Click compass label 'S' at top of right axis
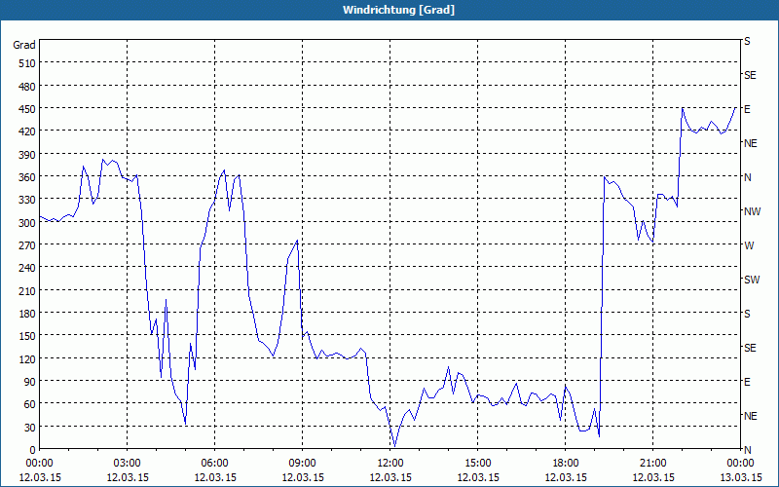779x487 pixels. (747, 41)
